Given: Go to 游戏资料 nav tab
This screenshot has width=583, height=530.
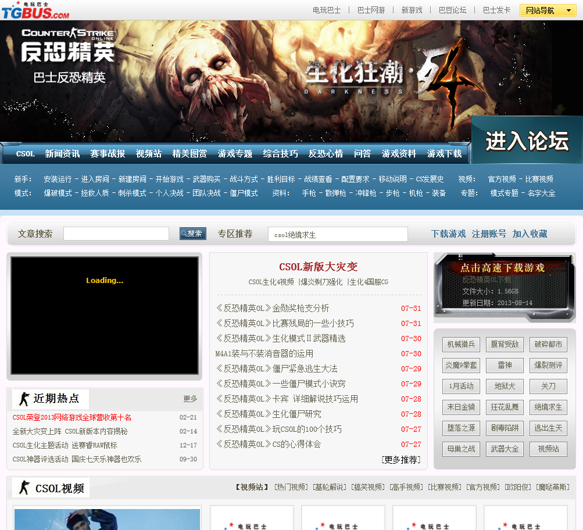Looking at the screenshot, I should point(399,154).
